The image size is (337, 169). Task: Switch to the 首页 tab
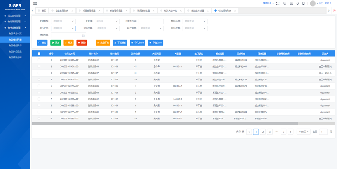click(x=42, y=10)
